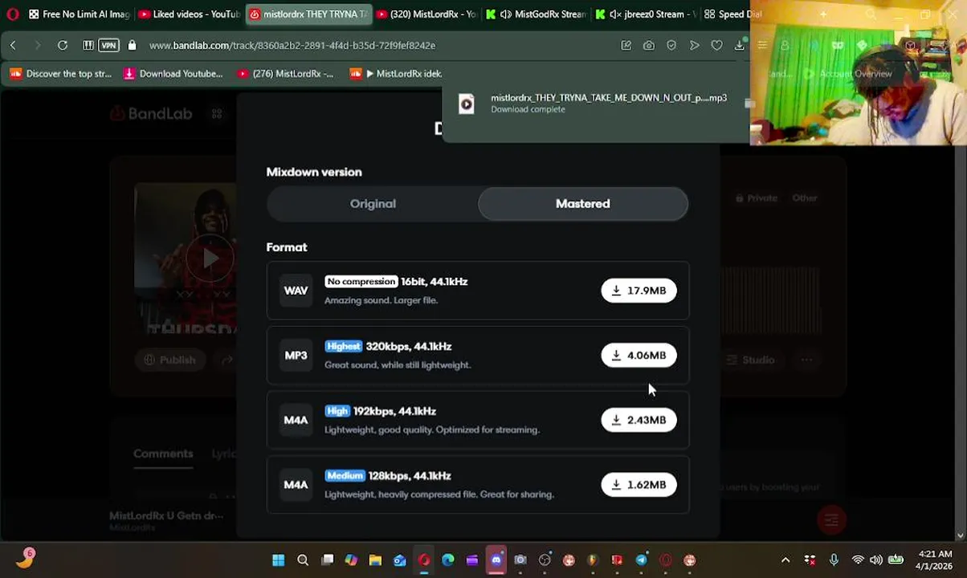Open Outlook from taskbar
The image size is (967, 578).
click(x=399, y=560)
